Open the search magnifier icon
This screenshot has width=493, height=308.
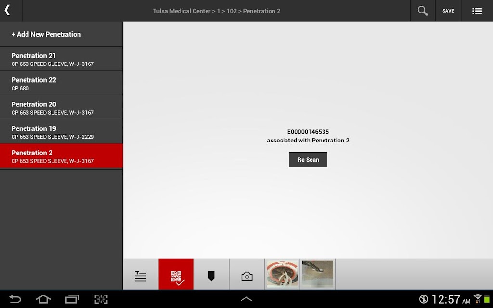[x=423, y=11]
